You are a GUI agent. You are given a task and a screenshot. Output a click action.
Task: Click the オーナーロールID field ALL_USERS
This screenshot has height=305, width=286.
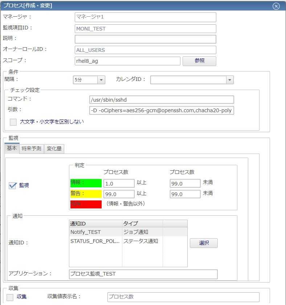145,50
